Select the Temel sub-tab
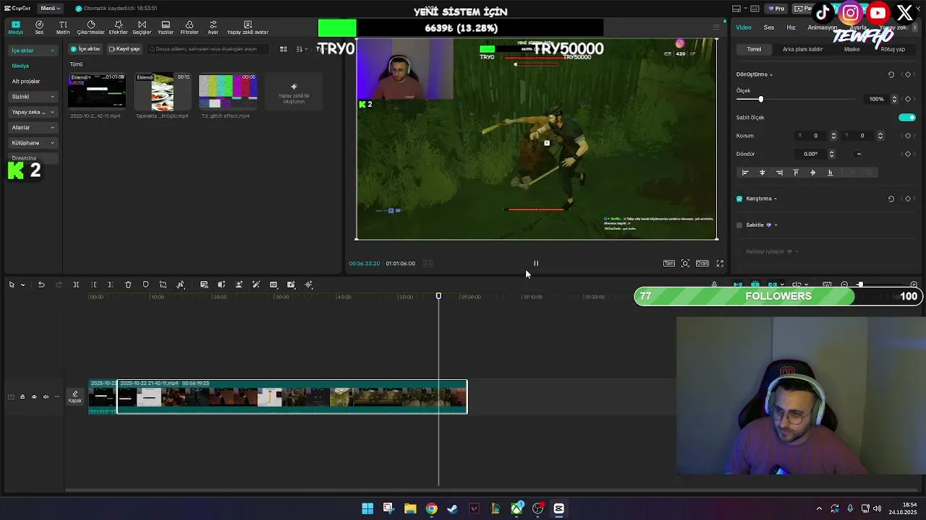 click(755, 50)
